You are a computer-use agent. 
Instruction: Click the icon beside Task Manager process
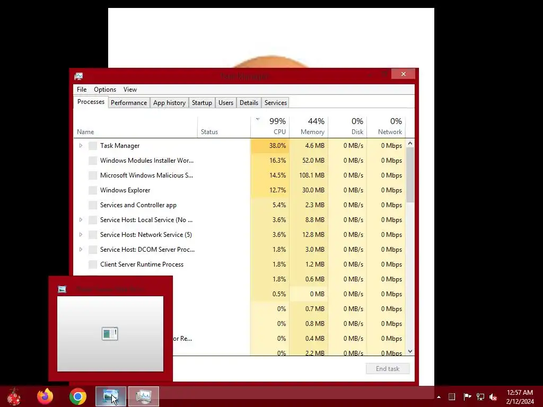(x=92, y=146)
